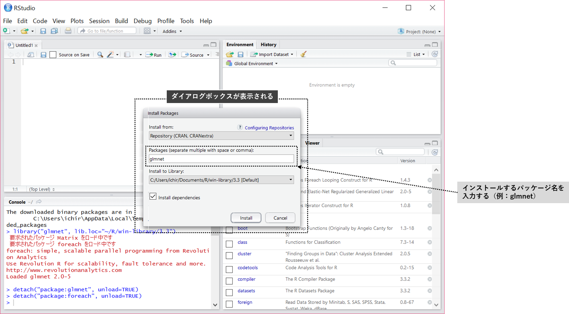This screenshot has height=314, width=569.
Task: Open the Tools menu
Action: (187, 21)
